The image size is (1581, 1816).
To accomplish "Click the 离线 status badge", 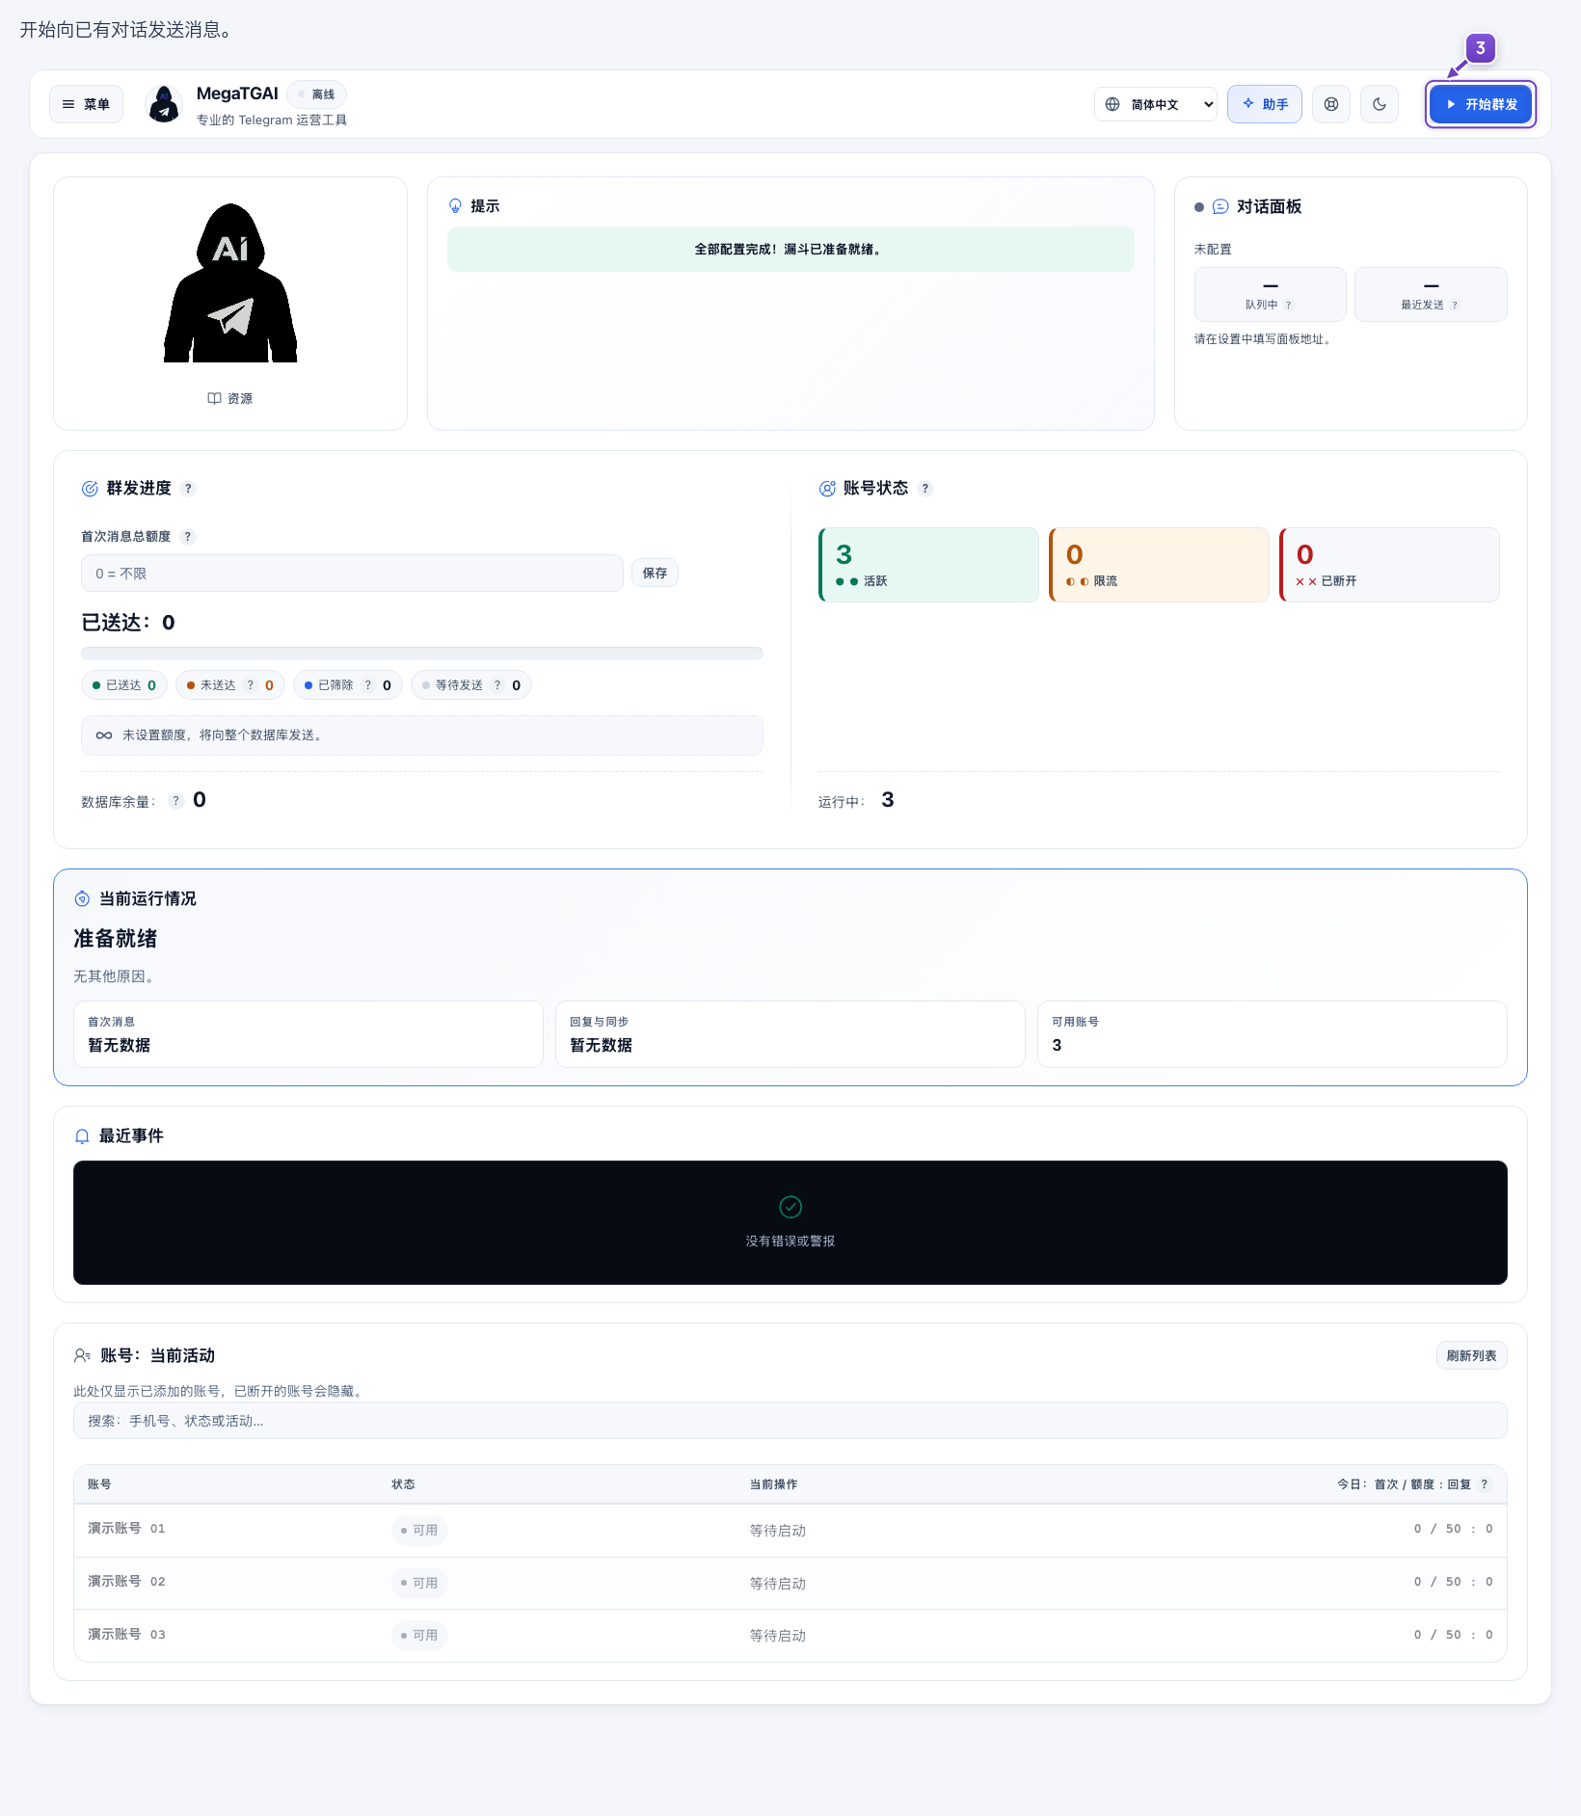I will (x=316, y=94).
